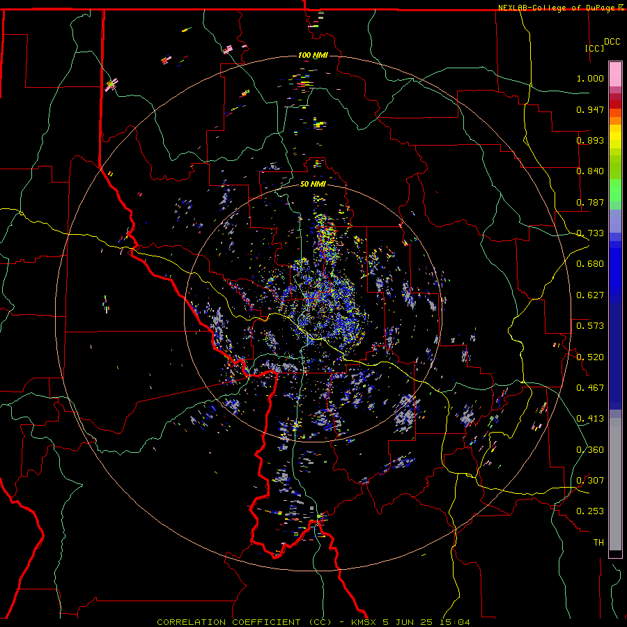Viewport: 627px width, 627px height.
Task: Click the 1.000 legend value
Action: tap(590, 78)
